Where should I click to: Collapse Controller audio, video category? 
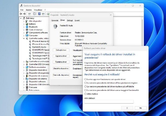point(24,38)
